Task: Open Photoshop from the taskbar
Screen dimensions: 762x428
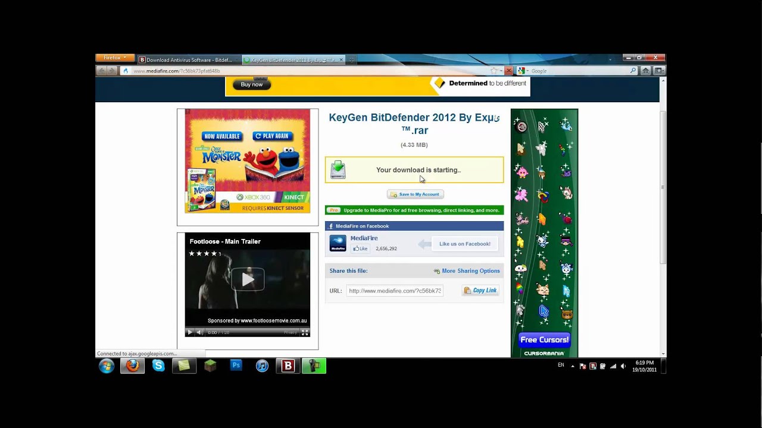Action: (x=236, y=366)
